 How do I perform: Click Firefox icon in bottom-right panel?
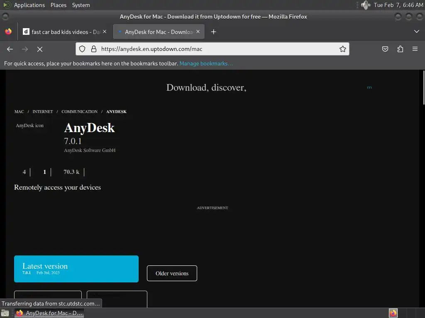(x=393, y=313)
